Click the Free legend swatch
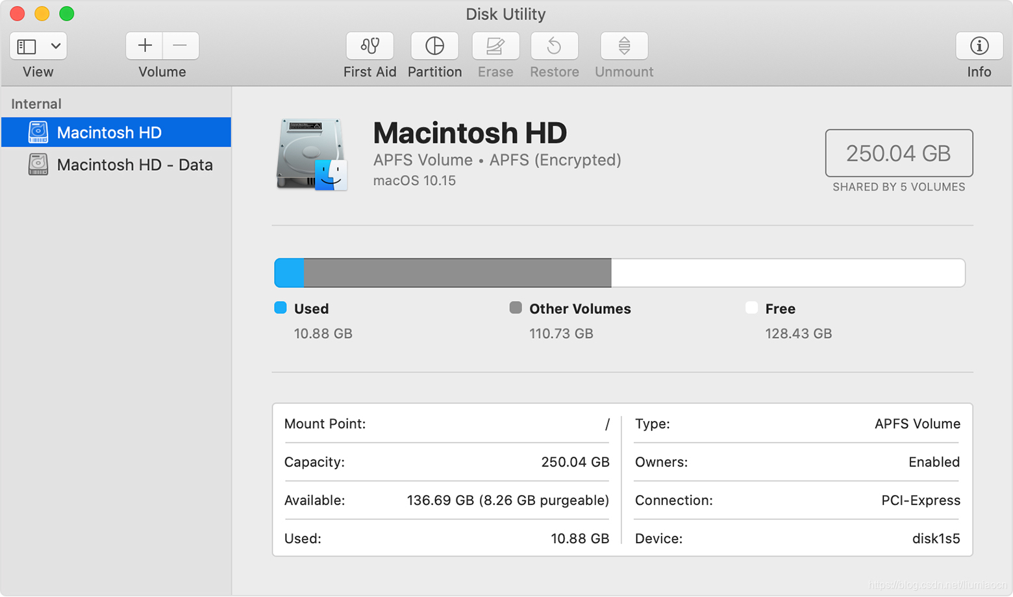Screen dimensions: 1013x597 (751, 308)
